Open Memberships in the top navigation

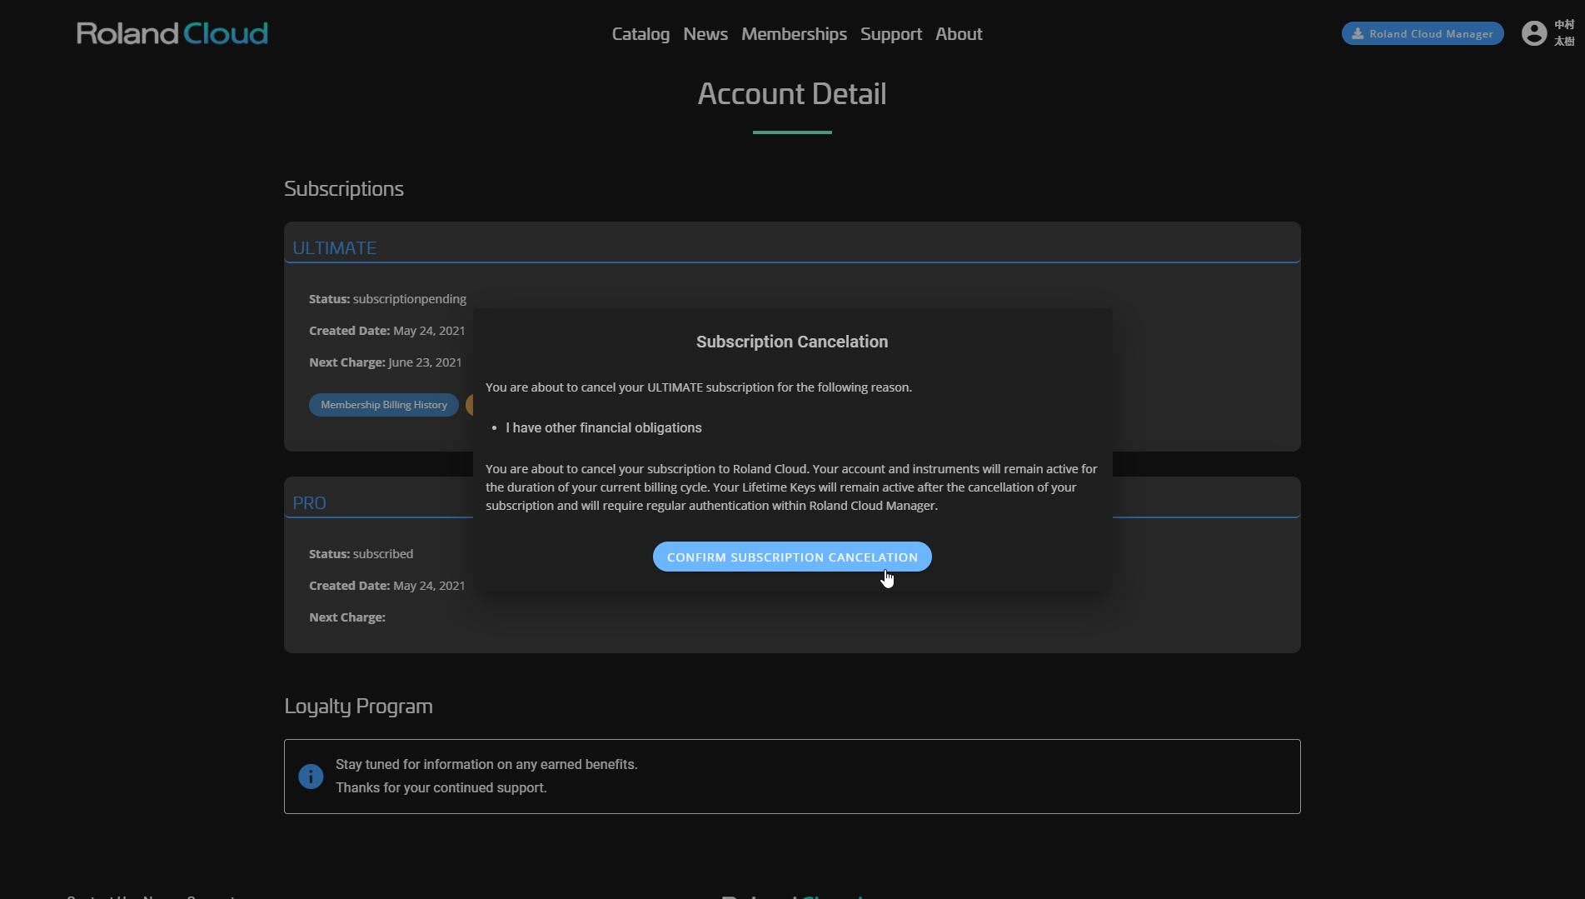tap(794, 34)
